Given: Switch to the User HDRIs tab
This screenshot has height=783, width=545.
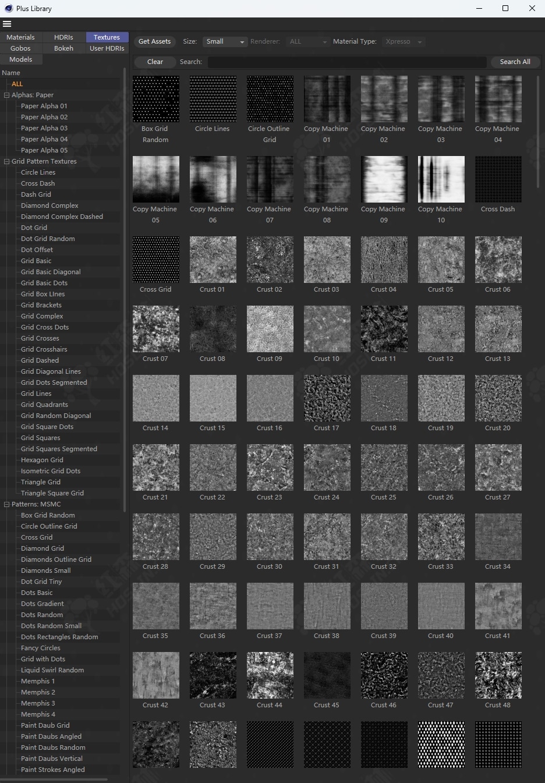Looking at the screenshot, I should click(x=107, y=48).
